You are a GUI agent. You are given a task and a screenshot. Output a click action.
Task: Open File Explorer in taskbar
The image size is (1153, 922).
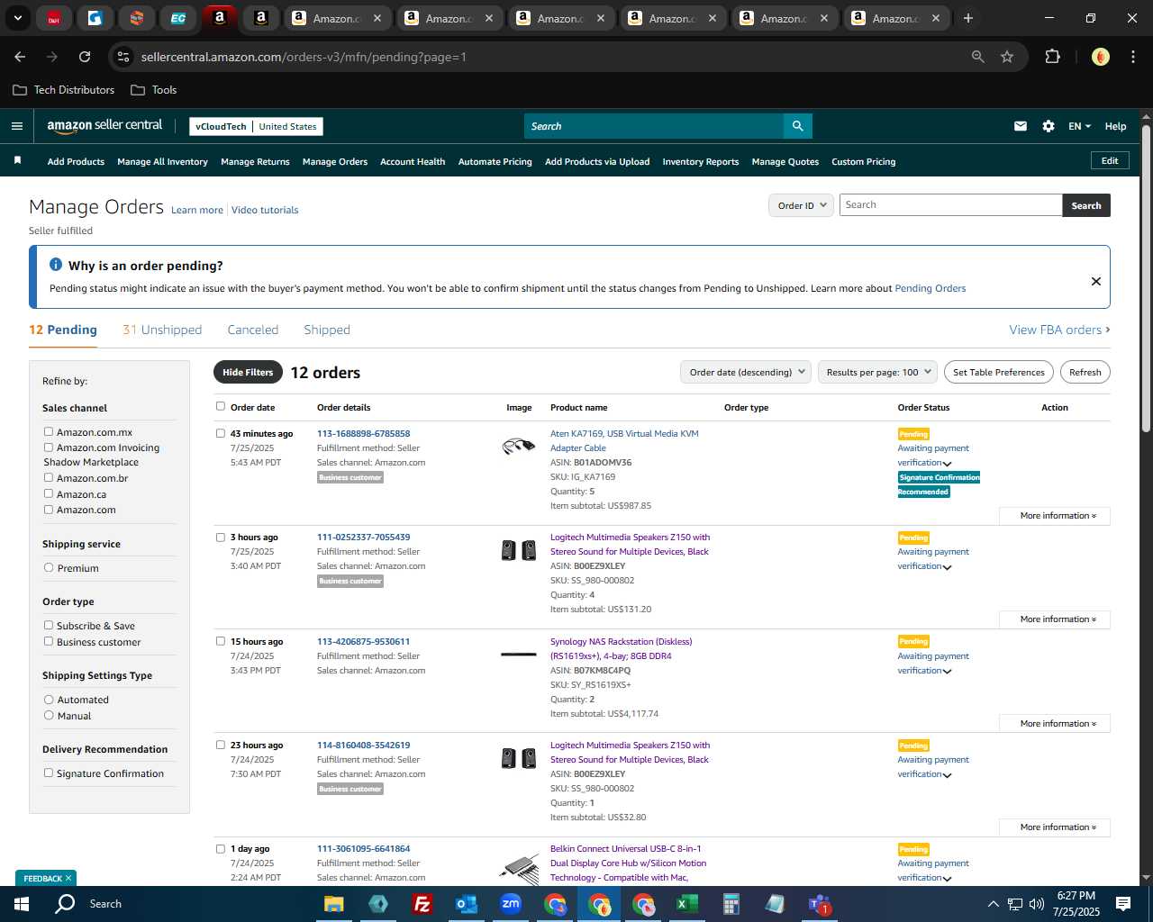334,904
